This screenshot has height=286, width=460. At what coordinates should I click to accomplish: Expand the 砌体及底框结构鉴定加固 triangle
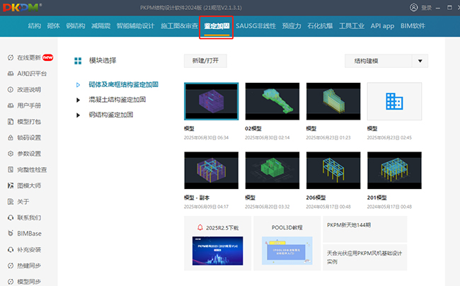click(x=78, y=85)
